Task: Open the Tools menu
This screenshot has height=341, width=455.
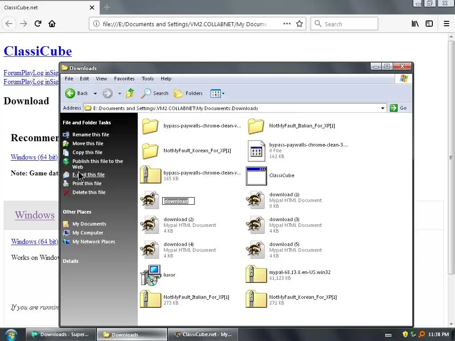Action: (x=148, y=79)
